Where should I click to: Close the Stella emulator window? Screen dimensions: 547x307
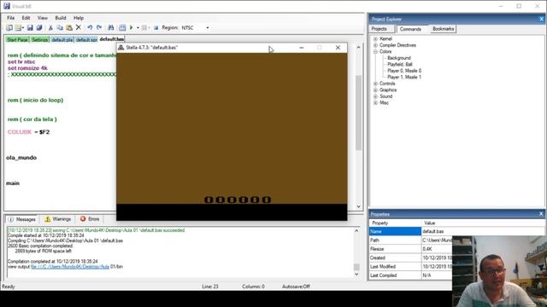click(338, 48)
